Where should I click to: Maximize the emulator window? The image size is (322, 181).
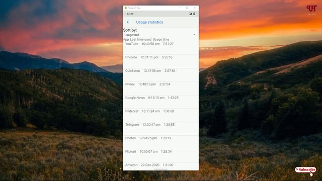coord(187,8)
